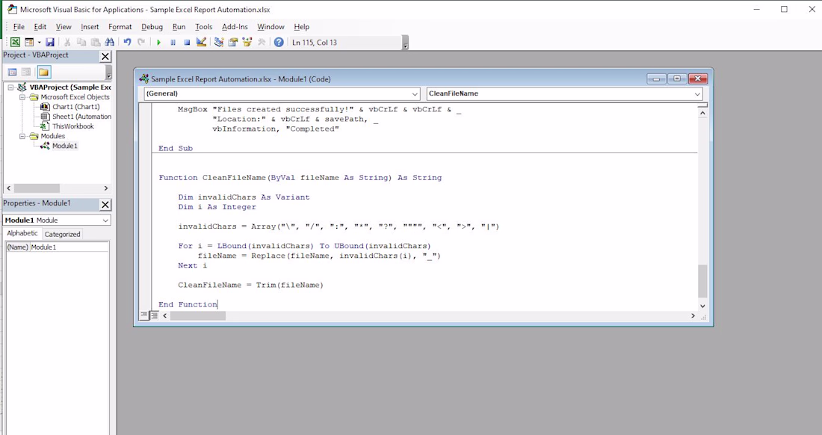
Task: Click the (Name) property value Module1
Action: [69, 247]
